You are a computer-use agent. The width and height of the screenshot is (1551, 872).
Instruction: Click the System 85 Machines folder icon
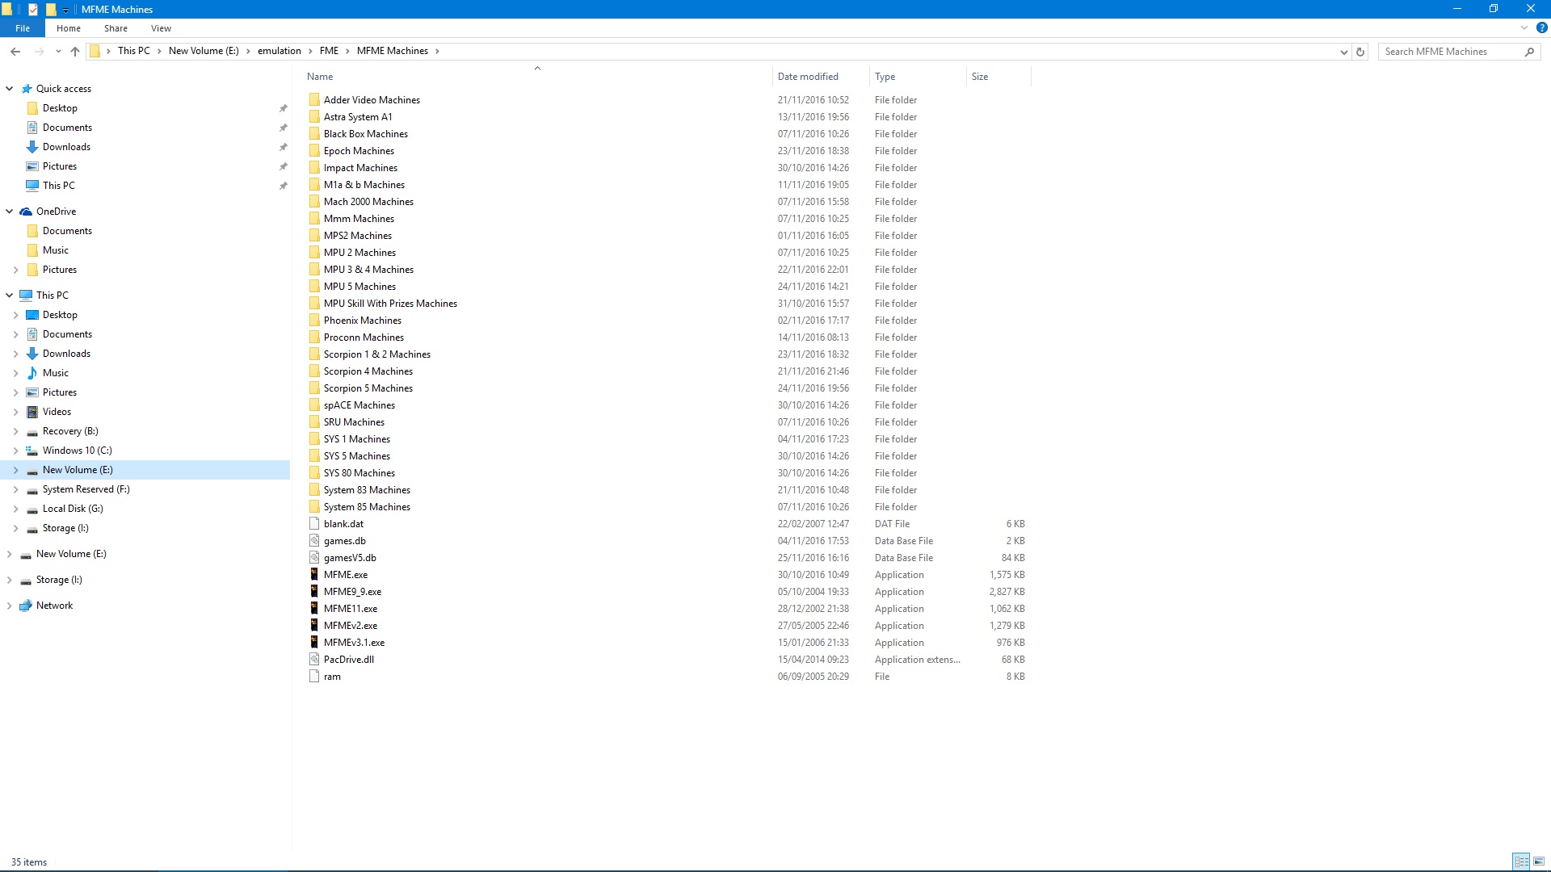coord(314,507)
